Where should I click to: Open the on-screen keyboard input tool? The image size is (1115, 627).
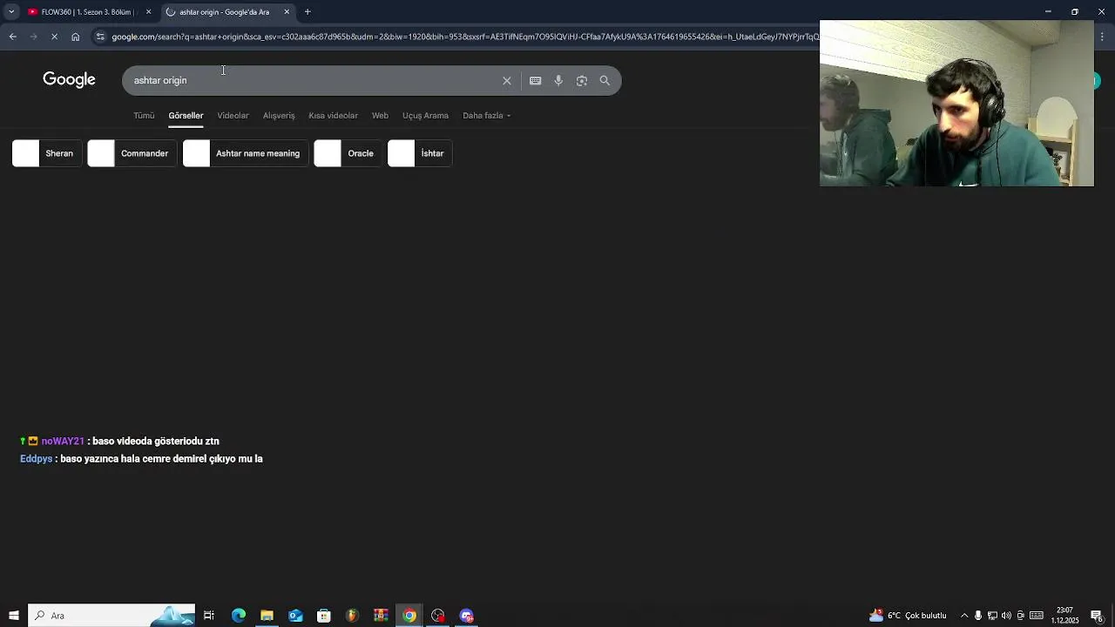coord(536,80)
